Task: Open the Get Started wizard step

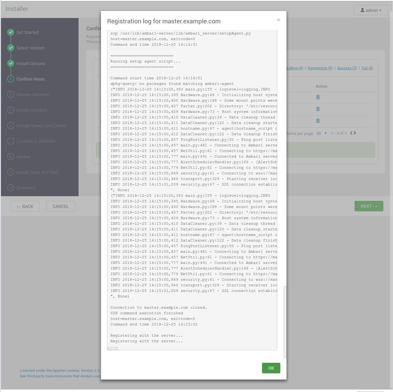Action: pos(28,32)
